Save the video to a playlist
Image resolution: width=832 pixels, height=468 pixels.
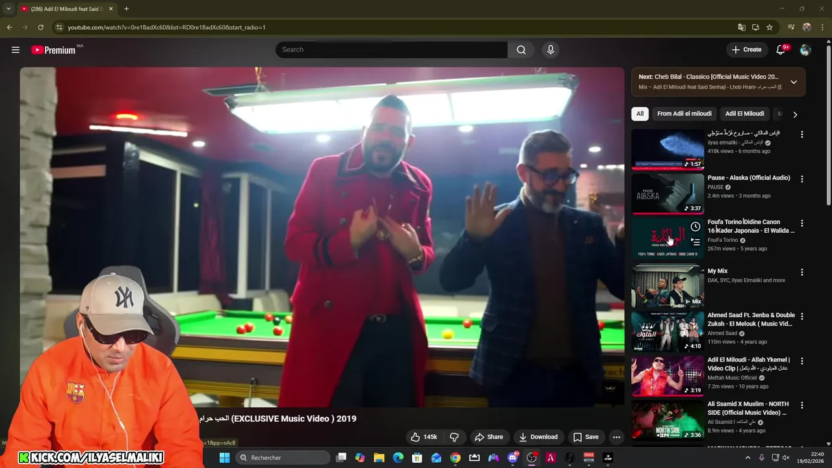pos(586,437)
